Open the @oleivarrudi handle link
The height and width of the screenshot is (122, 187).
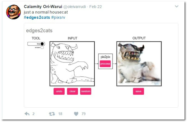pyautogui.click(x=75, y=7)
